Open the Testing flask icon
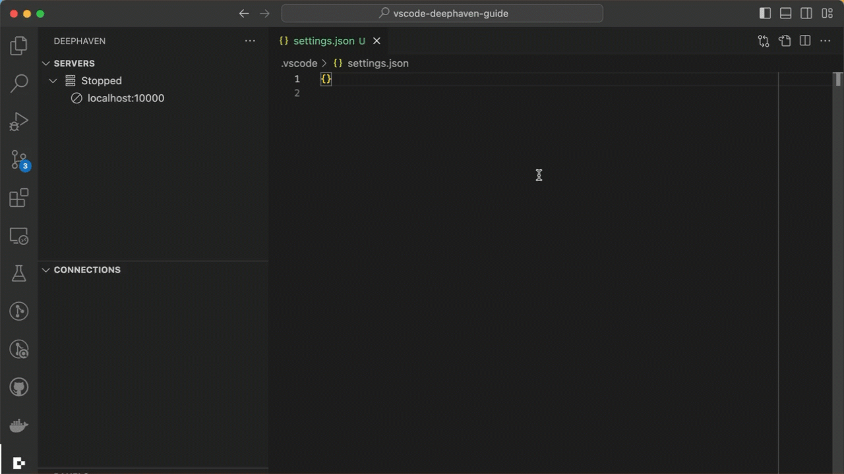Image resolution: width=844 pixels, height=474 pixels. point(19,273)
